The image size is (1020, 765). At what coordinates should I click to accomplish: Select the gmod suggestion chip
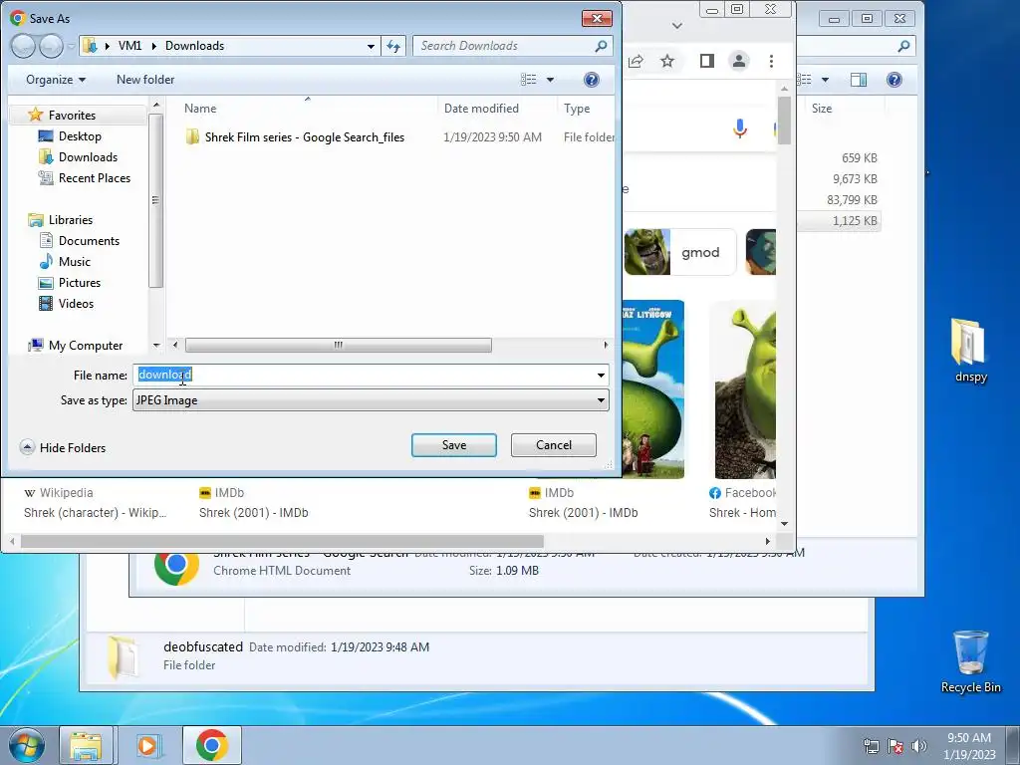point(679,252)
